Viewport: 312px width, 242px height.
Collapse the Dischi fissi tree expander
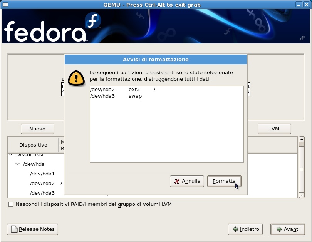(x=11, y=154)
